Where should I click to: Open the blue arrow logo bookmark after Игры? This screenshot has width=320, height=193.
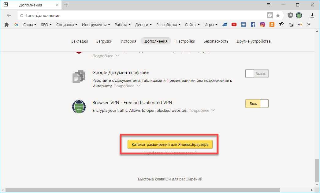pos(225,25)
